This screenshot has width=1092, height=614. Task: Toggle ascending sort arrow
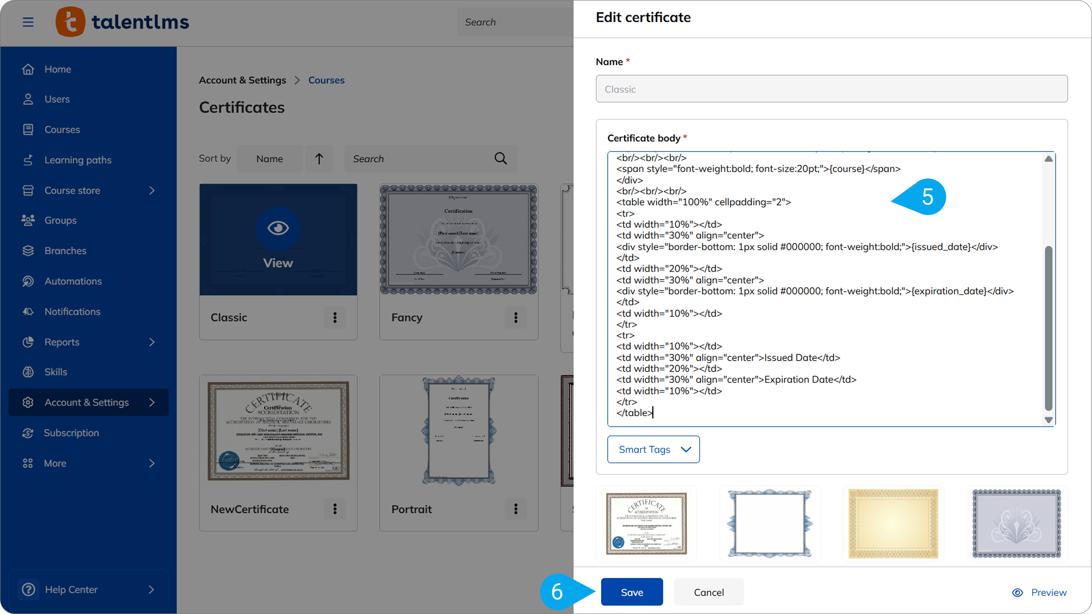pos(319,158)
